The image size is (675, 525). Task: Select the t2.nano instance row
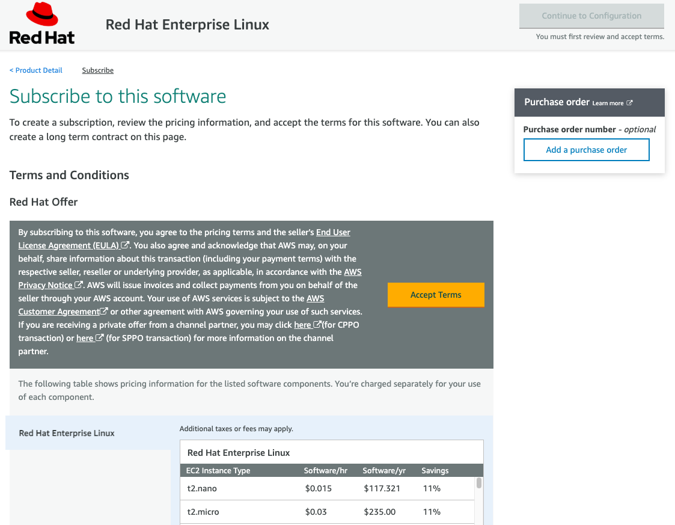(327, 488)
